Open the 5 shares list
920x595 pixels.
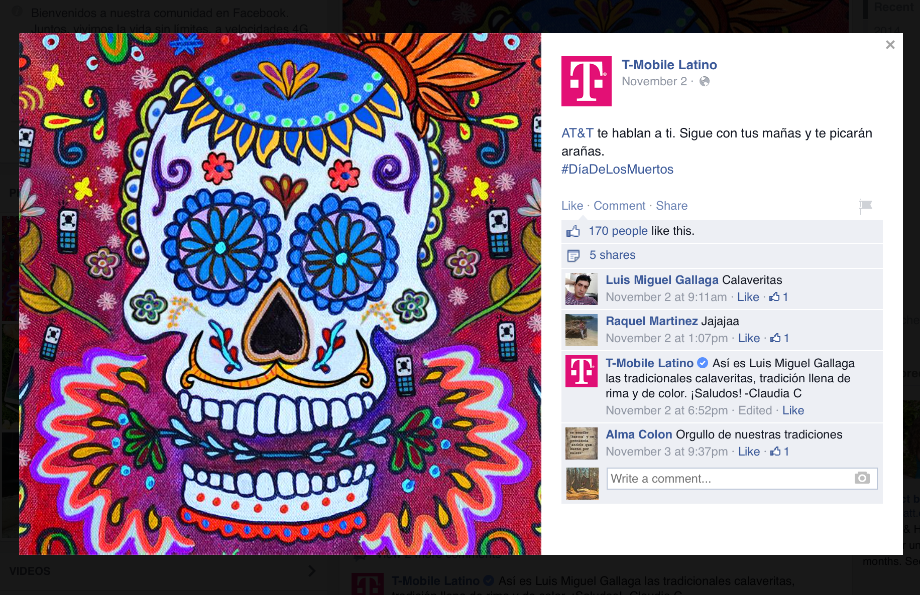(x=612, y=255)
